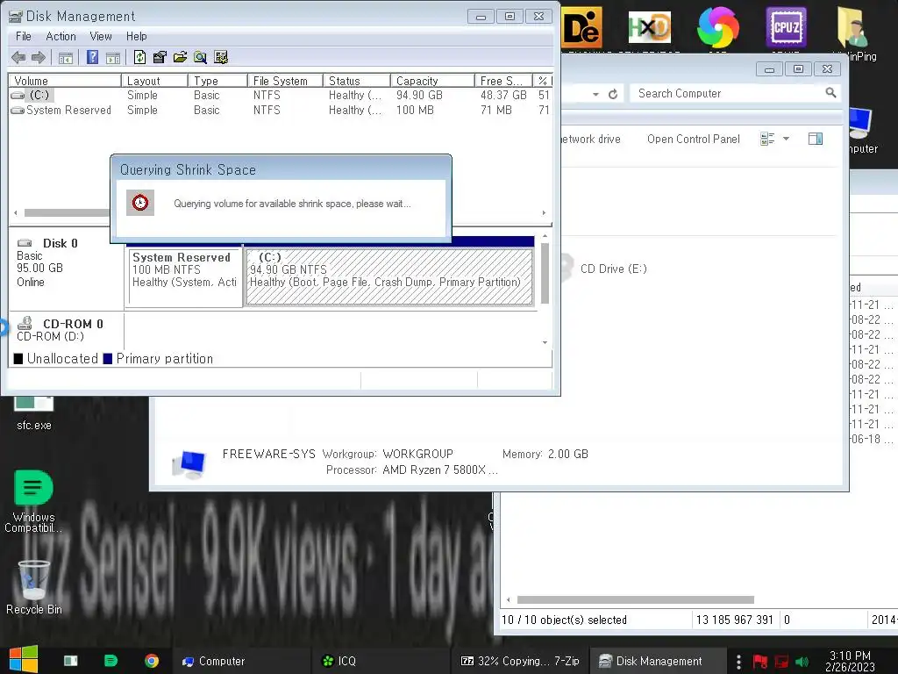Image resolution: width=898 pixels, height=674 pixels.
Task: Click the Unallocated black legend swatch
Action: point(18,359)
